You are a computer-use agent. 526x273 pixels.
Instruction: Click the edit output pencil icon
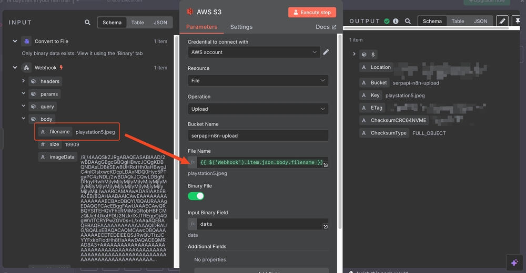click(x=502, y=21)
